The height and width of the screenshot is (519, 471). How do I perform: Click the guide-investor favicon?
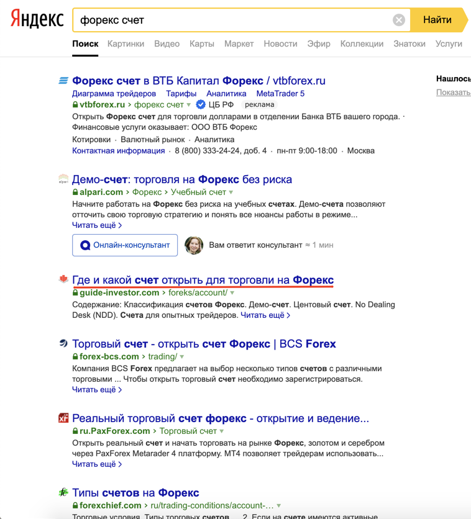(63, 279)
